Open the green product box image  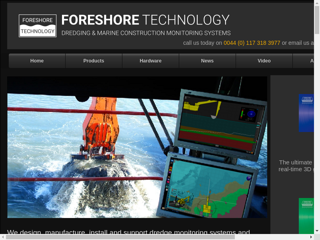point(306,216)
